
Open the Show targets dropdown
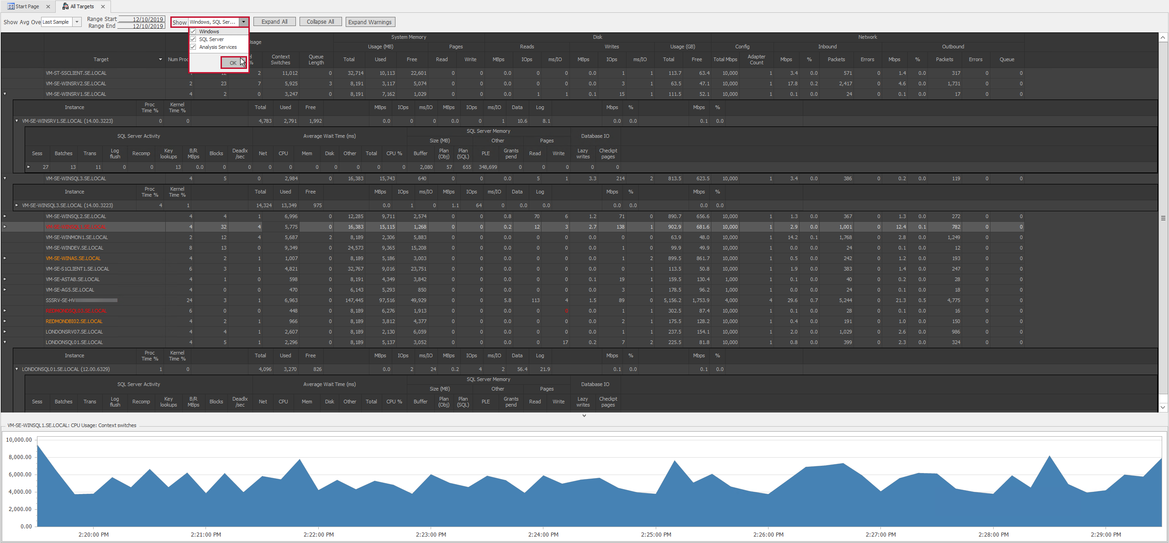pos(243,21)
